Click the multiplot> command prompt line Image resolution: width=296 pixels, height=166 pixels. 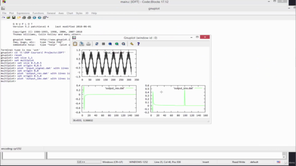pyautogui.click(x=8, y=81)
